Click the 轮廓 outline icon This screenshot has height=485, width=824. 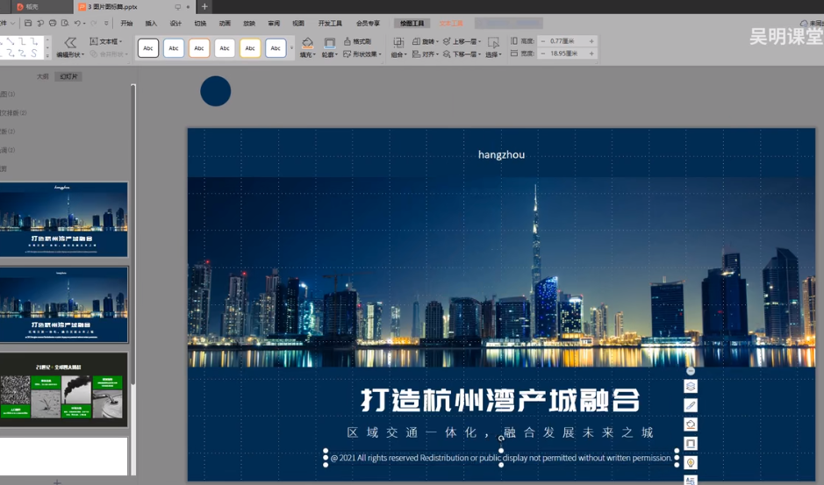click(x=329, y=43)
